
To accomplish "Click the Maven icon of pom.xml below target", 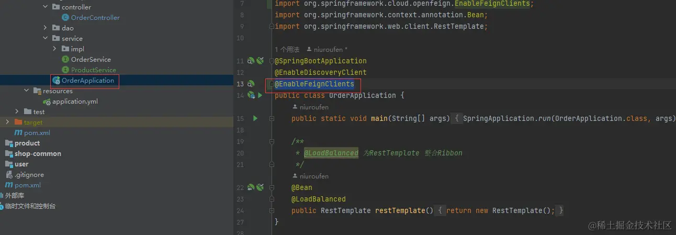I will coord(18,133).
